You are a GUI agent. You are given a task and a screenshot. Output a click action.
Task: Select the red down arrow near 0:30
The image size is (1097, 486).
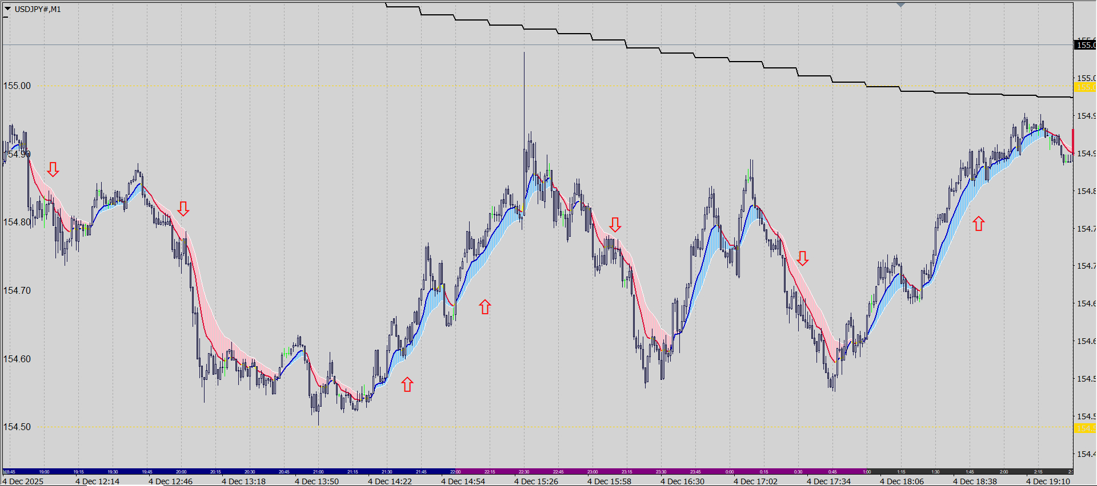[802, 258]
